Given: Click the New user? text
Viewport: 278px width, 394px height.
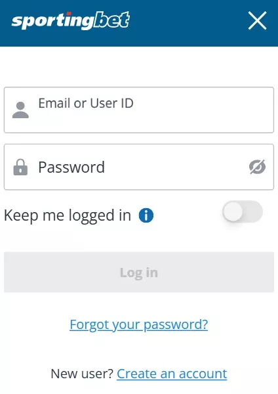Looking at the screenshot, I should coord(82,374).
